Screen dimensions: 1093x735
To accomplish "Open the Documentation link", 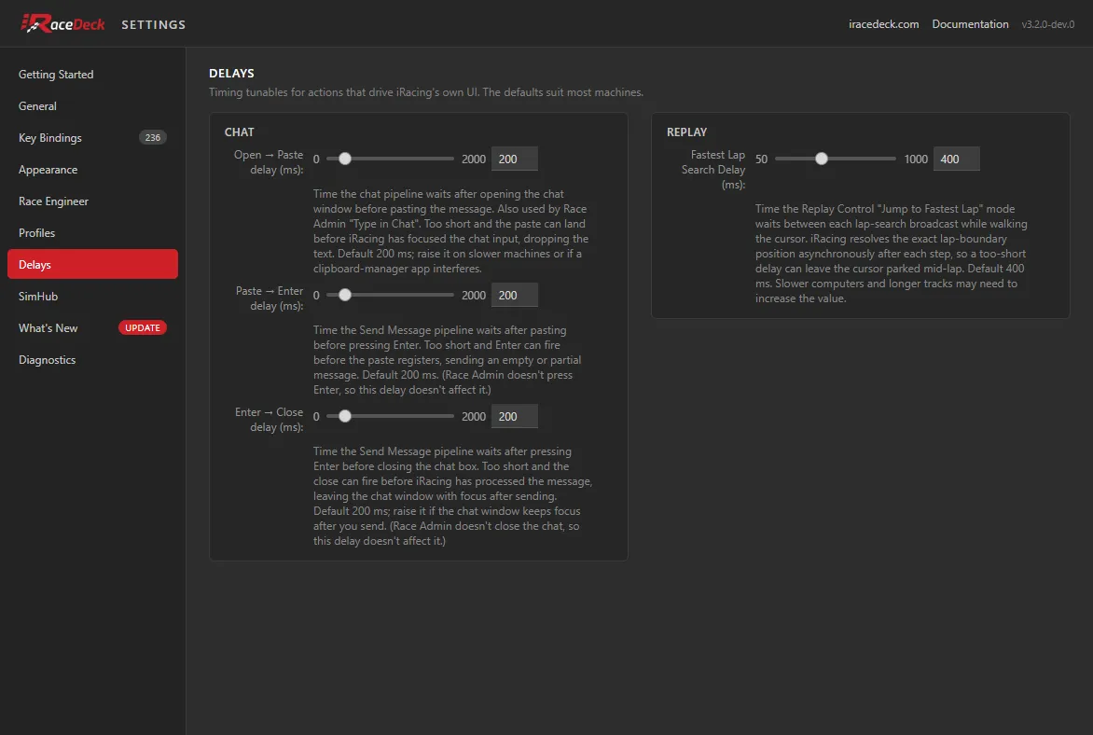I will tap(970, 23).
